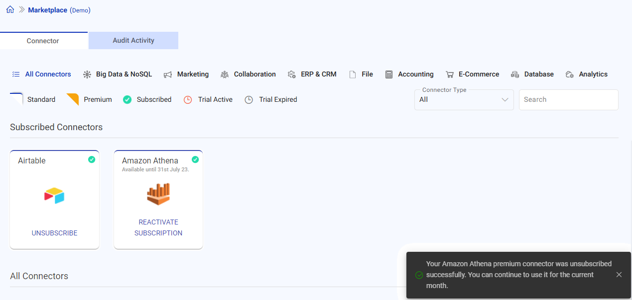The image size is (632, 300).
Task: Filter by Subscribed connectors
Action: (x=147, y=99)
